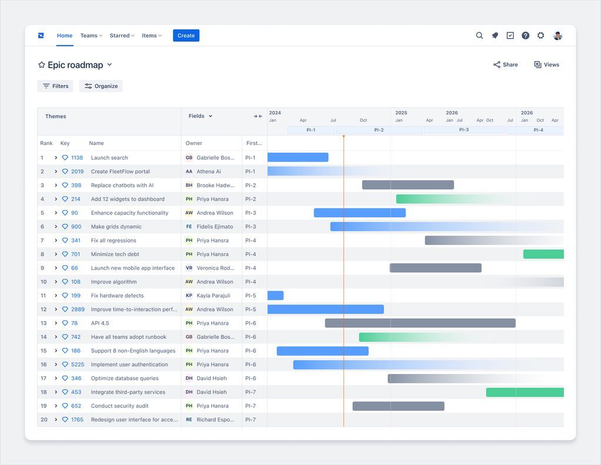Star the Epic roadmap page

pyautogui.click(x=42, y=65)
